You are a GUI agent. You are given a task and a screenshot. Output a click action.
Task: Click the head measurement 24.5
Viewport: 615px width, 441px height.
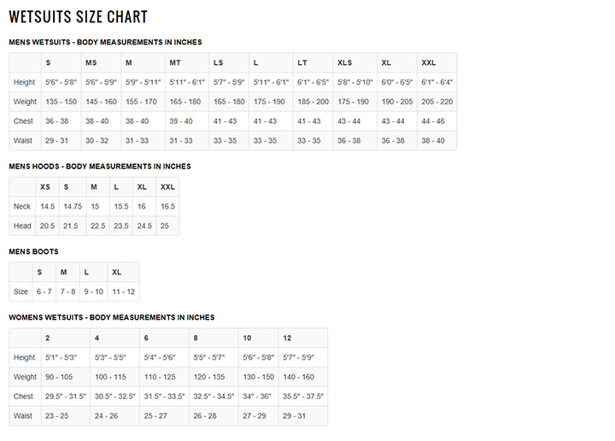144,226
